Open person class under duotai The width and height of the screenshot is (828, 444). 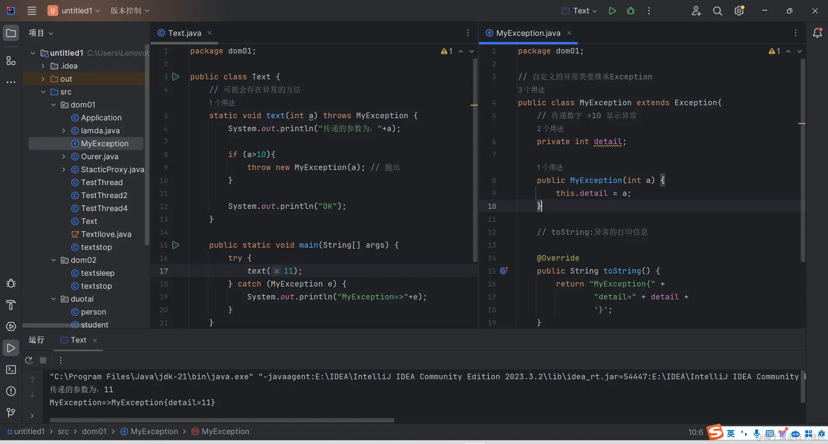coord(88,312)
